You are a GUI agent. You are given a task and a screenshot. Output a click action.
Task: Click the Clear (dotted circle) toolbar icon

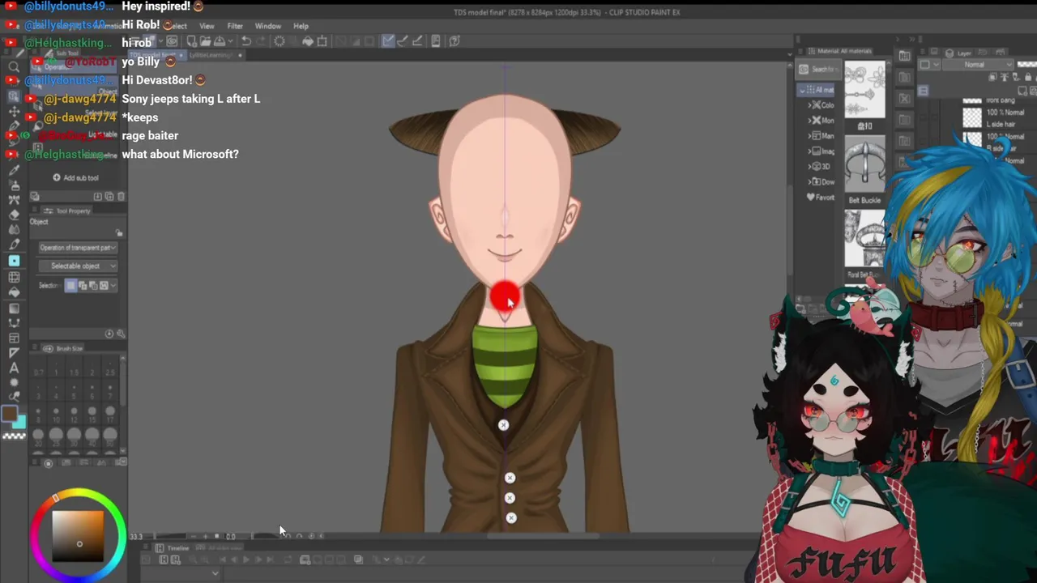(x=280, y=41)
